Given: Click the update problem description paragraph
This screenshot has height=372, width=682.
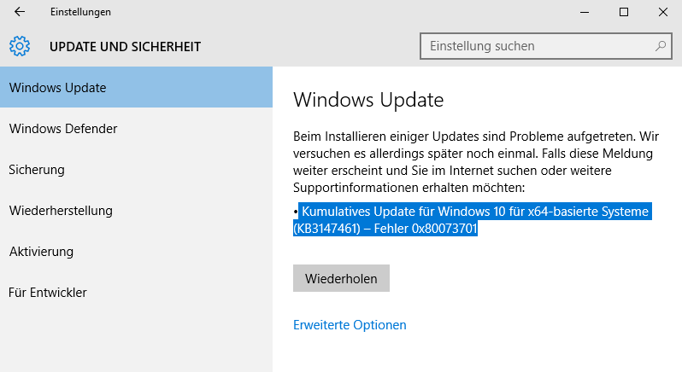Looking at the screenshot, I should [476, 162].
